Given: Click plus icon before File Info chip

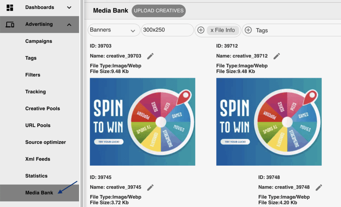Looking at the screenshot, I should 201,30.
